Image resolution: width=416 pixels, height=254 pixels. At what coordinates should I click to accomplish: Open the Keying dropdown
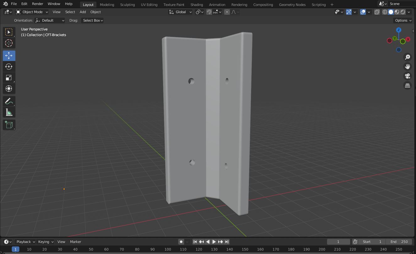pos(46,242)
